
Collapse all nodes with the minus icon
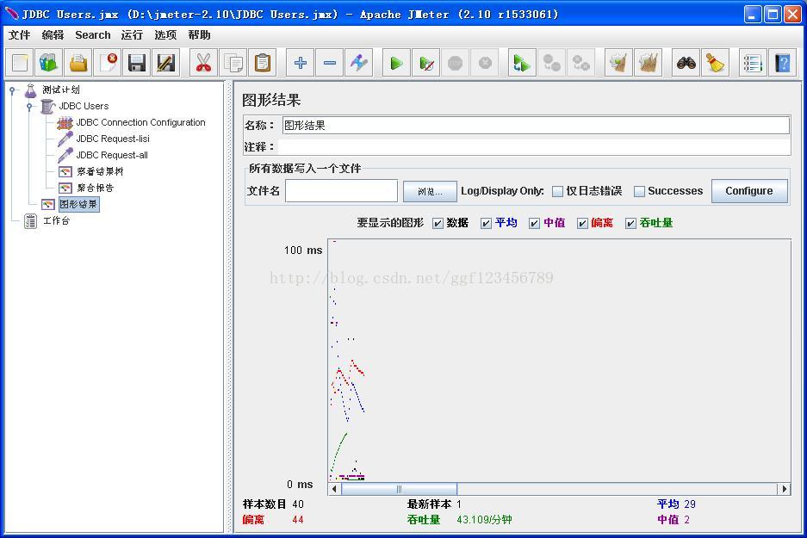tap(329, 63)
